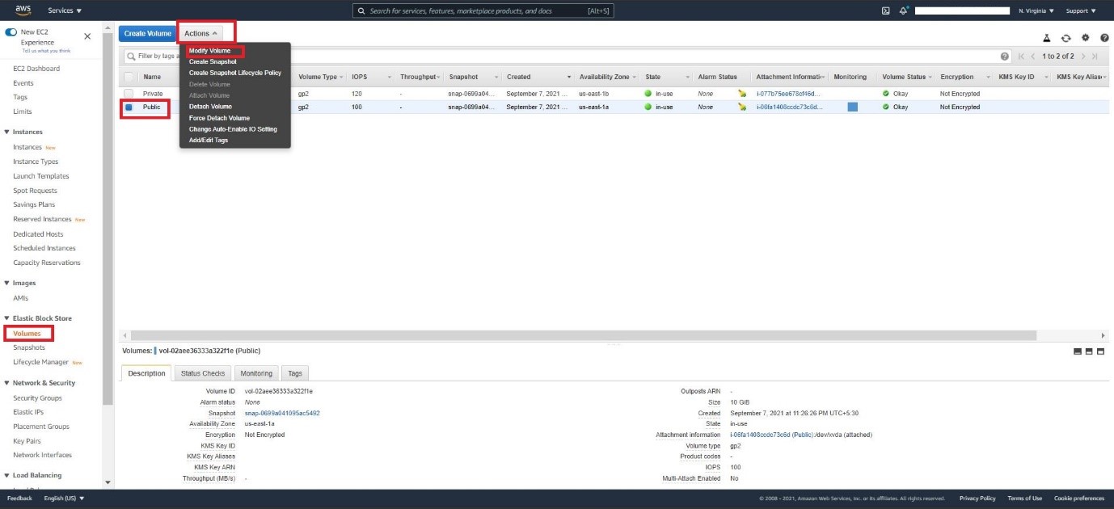Open table settings gear icon
Viewport: 1114px width, 509px height.
pos(1085,38)
